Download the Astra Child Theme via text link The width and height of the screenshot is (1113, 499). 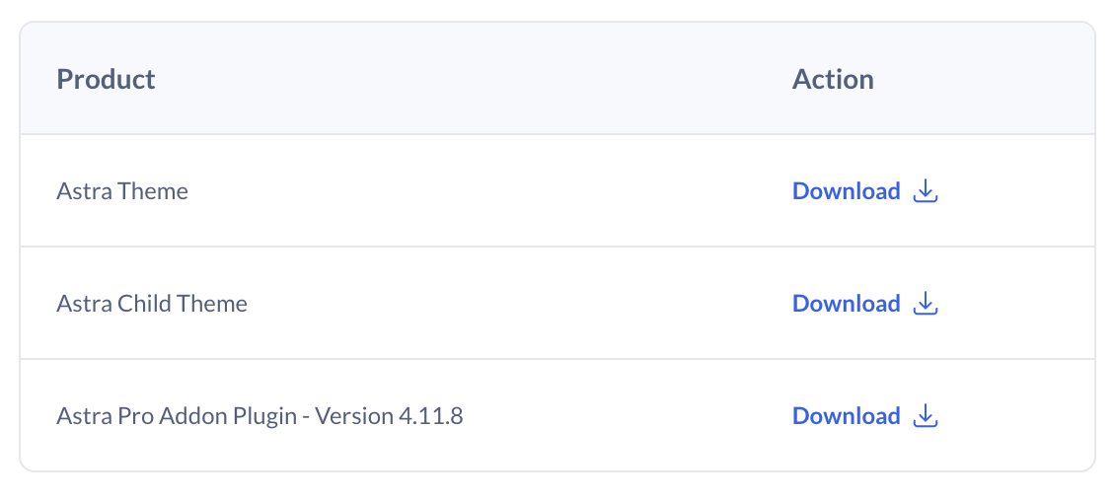click(x=846, y=304)
